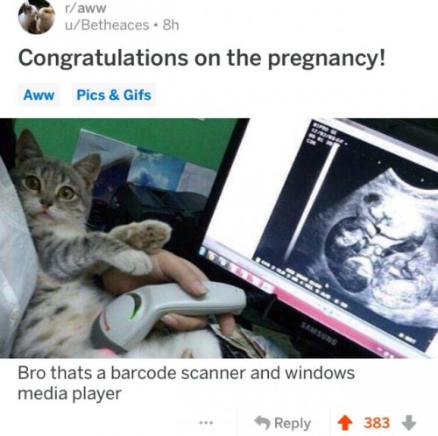
Task: Upvote the comment with the orange arrow
Action: [345, 423]
